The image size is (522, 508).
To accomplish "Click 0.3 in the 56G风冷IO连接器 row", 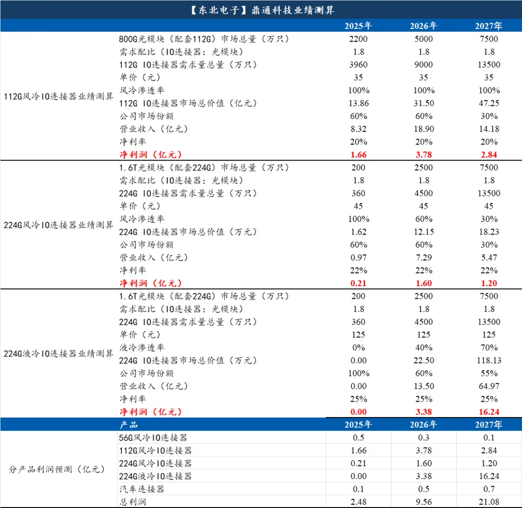I will click(423, 438).
